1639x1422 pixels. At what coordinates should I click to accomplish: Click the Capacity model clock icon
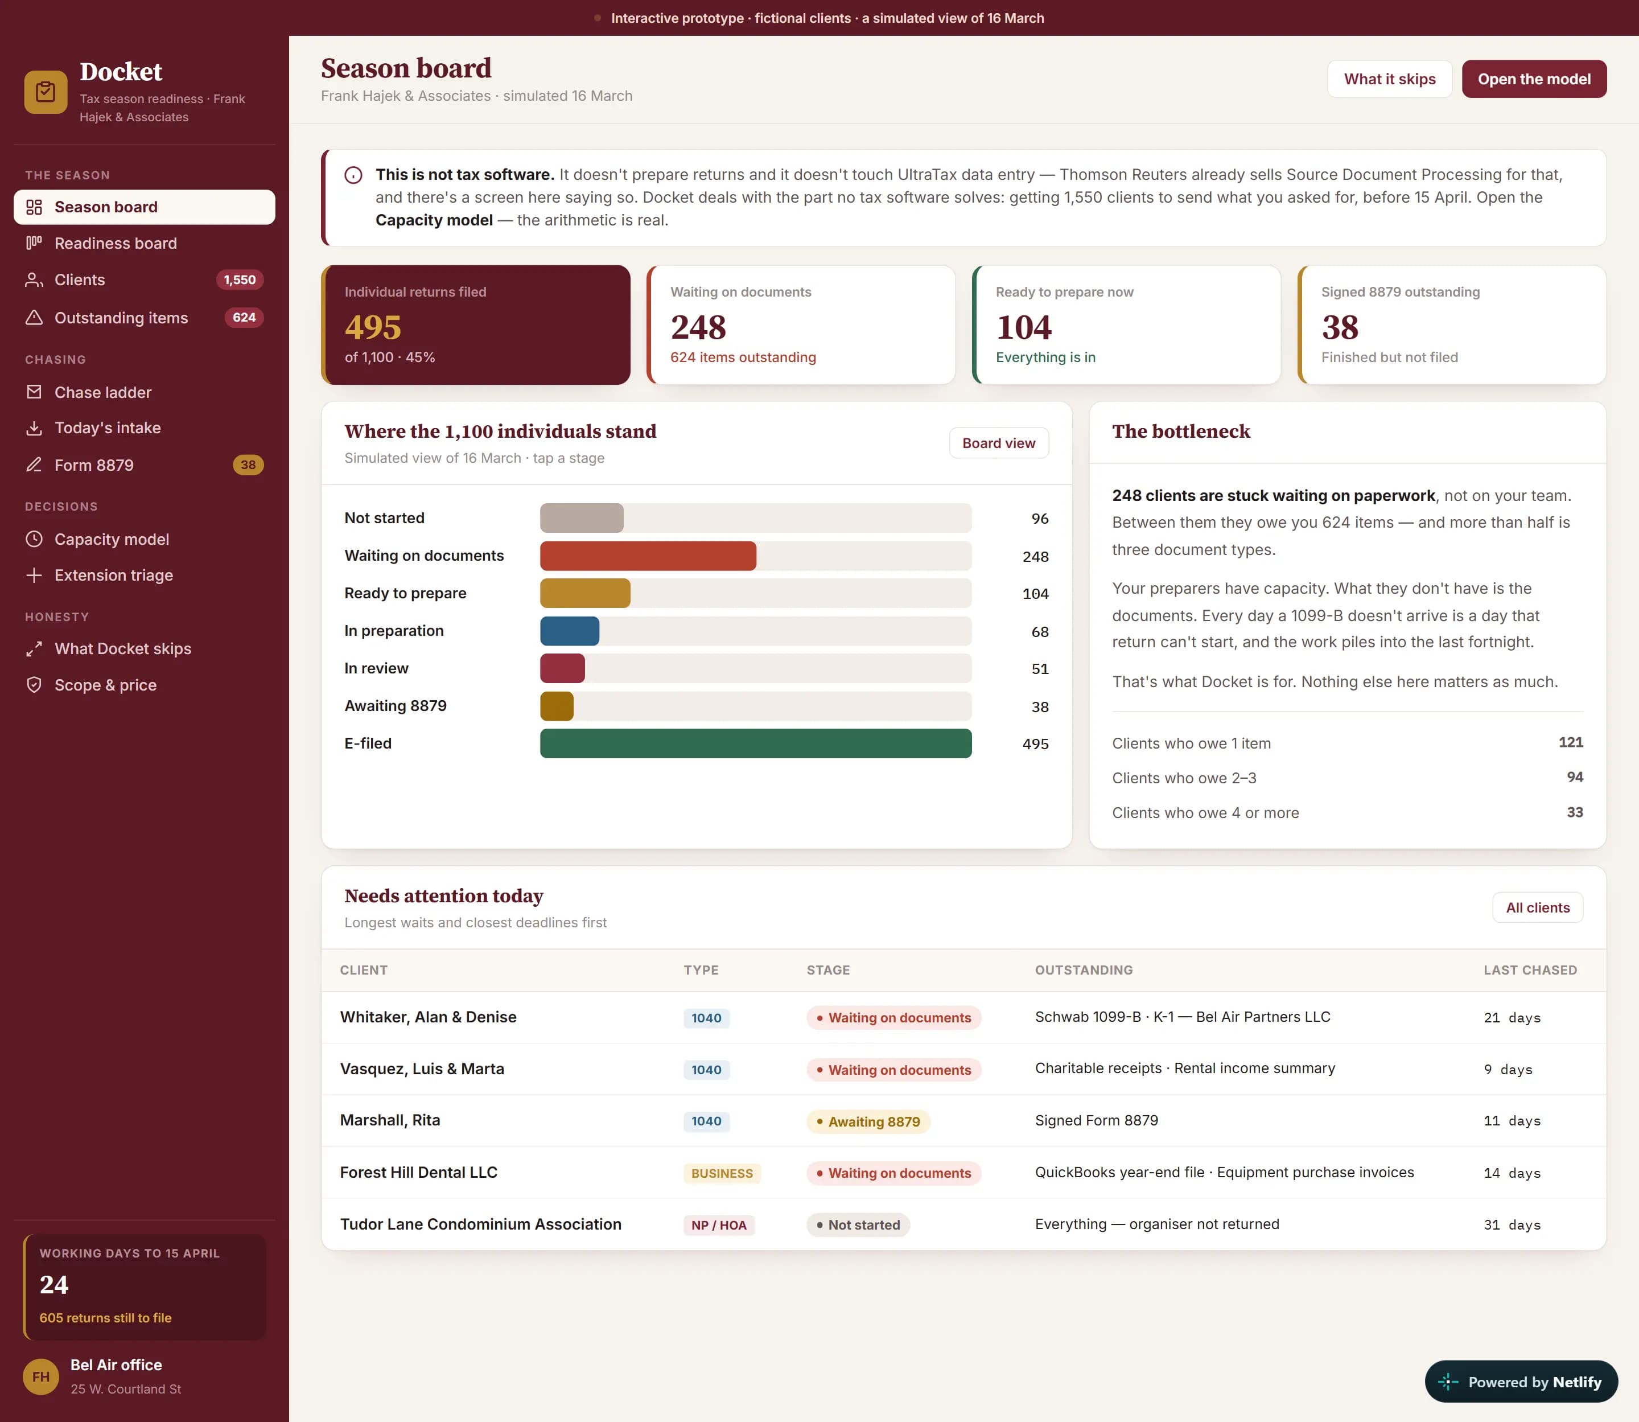34,539
